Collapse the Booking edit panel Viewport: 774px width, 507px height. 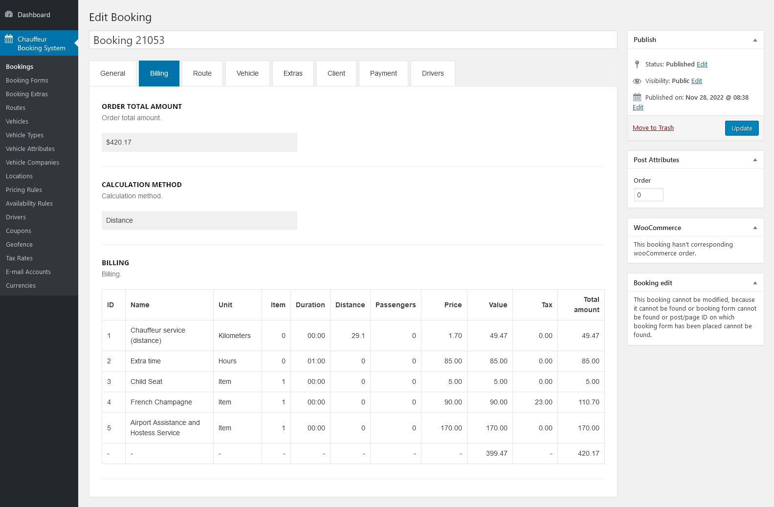(x=755, y=283)
